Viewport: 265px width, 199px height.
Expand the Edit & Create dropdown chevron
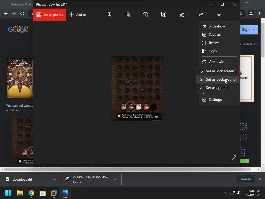click(187, 15)
